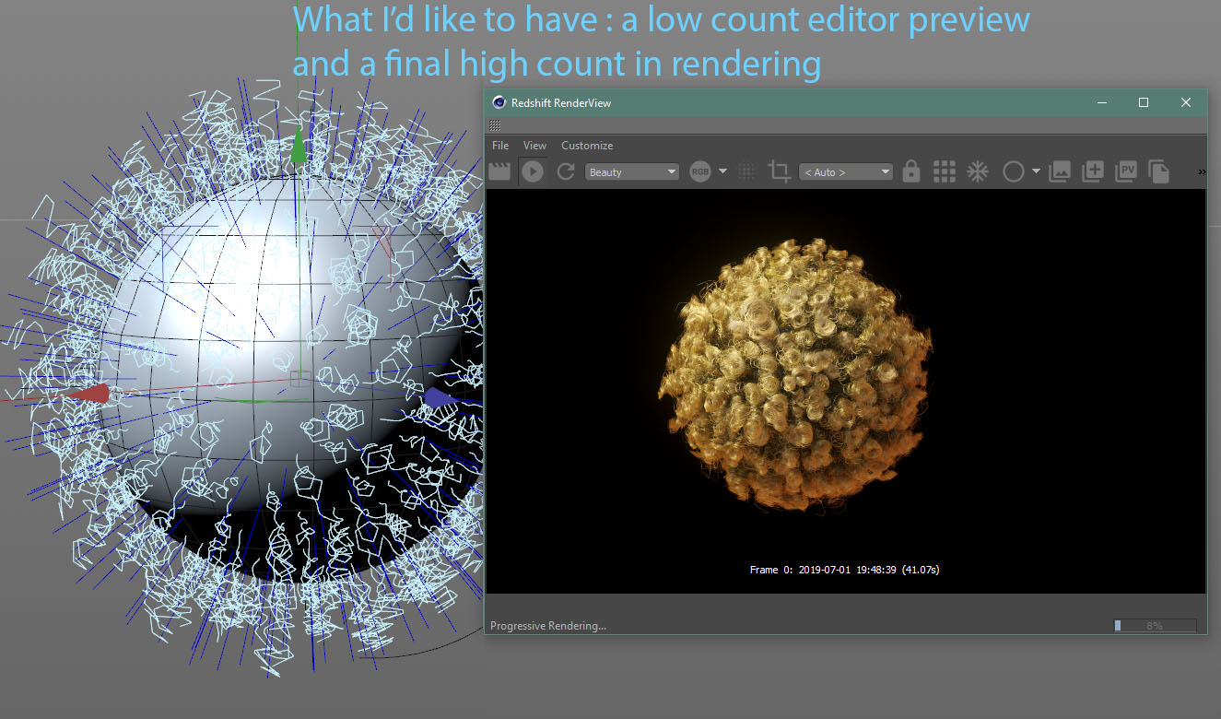Select the crop region render tool

780,171
